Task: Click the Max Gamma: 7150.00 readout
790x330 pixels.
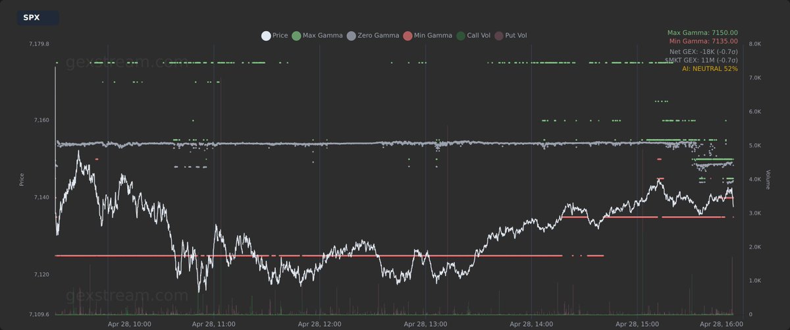Action: pos(702,32)
